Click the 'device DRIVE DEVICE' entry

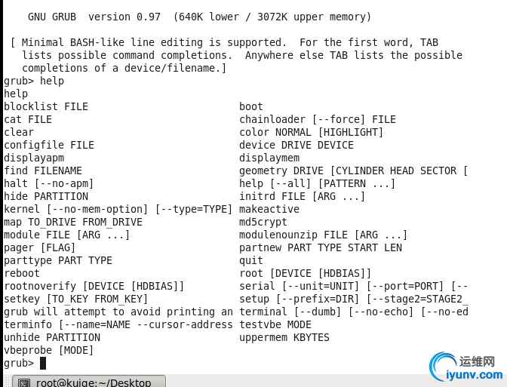297,145
